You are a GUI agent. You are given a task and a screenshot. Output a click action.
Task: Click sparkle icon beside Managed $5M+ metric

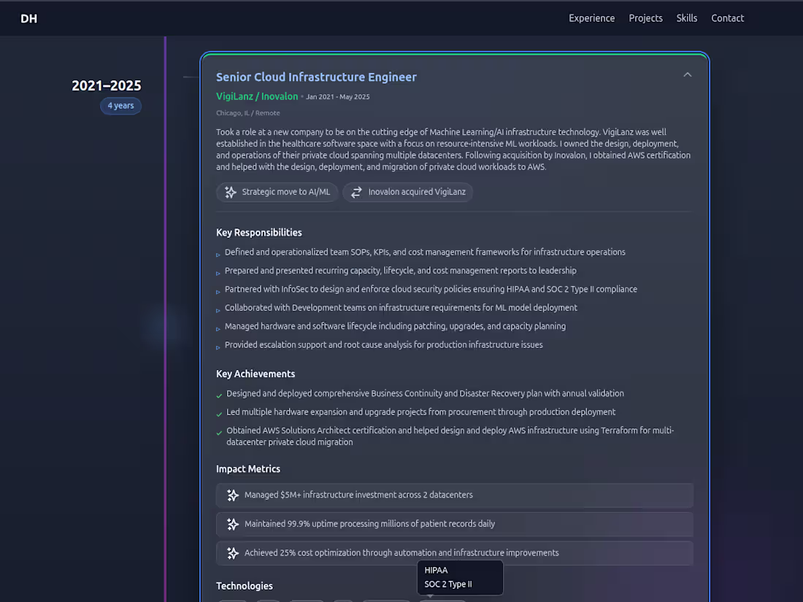tap(232, 495)
